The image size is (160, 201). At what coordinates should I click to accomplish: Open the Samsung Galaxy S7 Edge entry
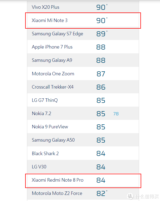pyautogui.click(x=57, y=34)
